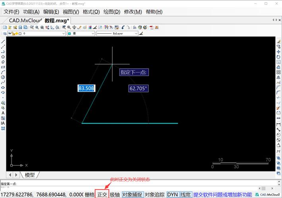Select the single-line Text tool (A)
The image size is (282, 198).
click(3, 113)
